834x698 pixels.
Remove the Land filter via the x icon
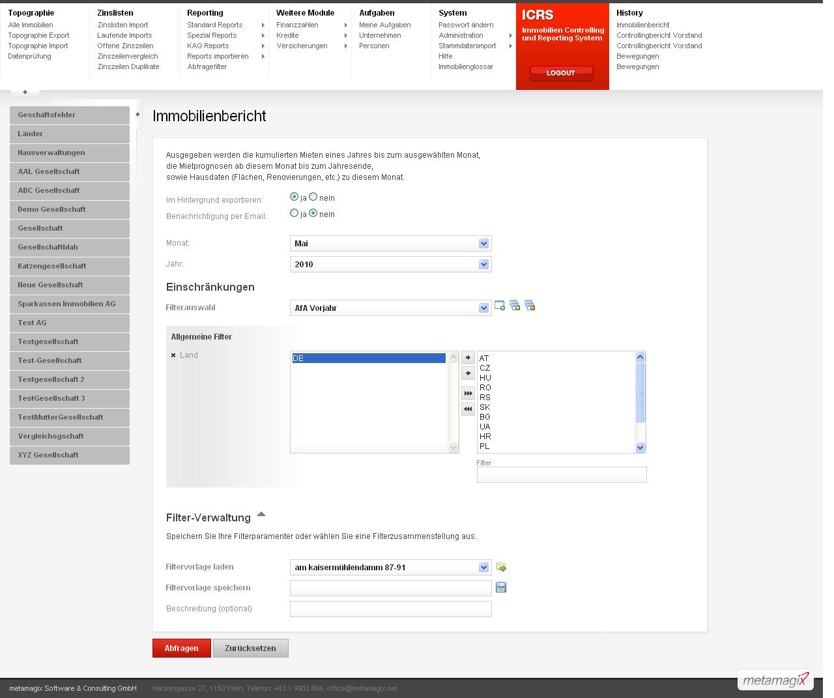tap(173, 355)
